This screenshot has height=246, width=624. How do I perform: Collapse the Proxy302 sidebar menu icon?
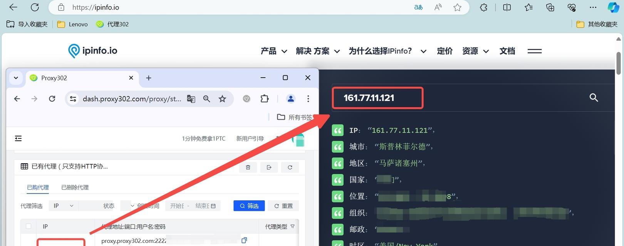click(18, 138)
